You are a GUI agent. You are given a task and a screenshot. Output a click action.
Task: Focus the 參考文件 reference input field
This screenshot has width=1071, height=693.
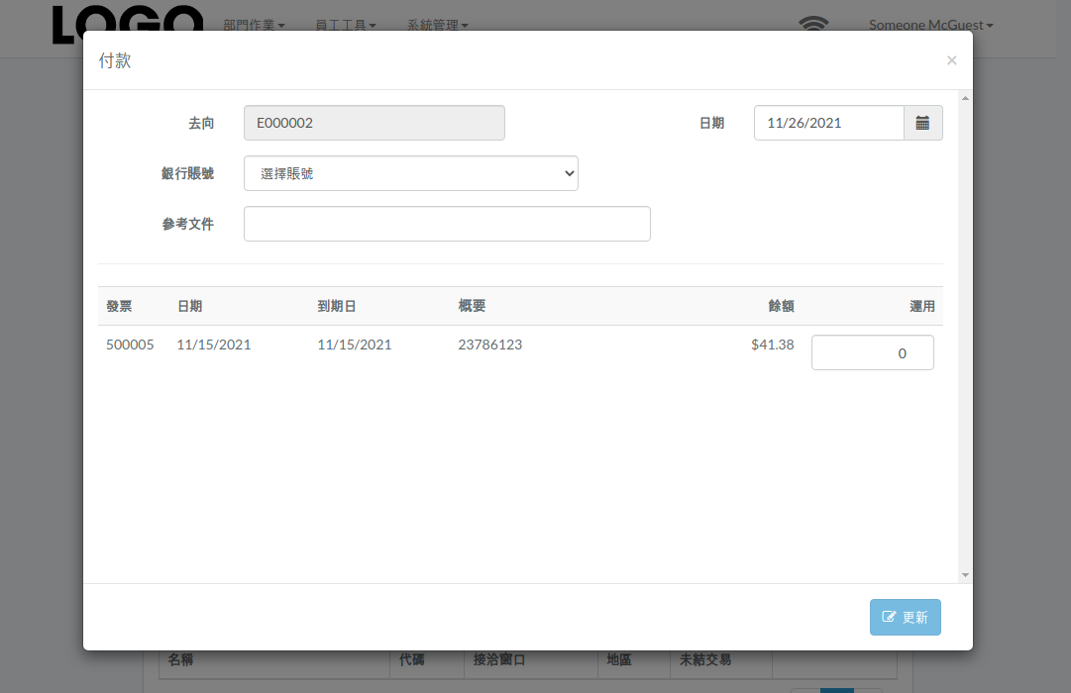click(447, 224)
